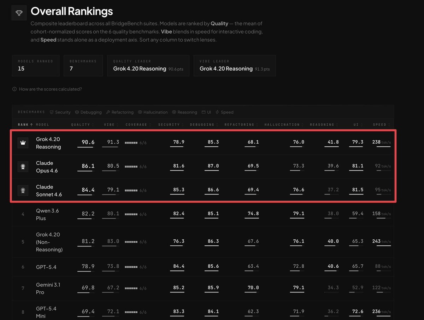Click the 74.8 refactoring score for Qwen
The image size is (424, 320).
[x=253, y=214]
